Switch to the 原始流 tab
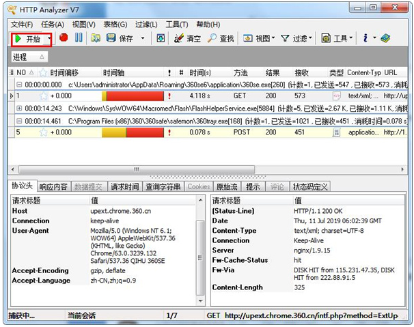This screenshot has height=327, width=414. [227, 187]
